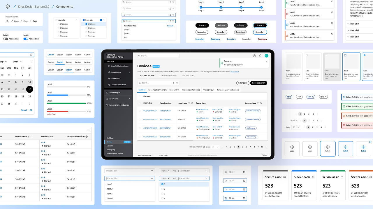The height and width of the screenshot is (209, 373).
Task: Click the Knox shield logo in the page header
Action: (8, 6)
